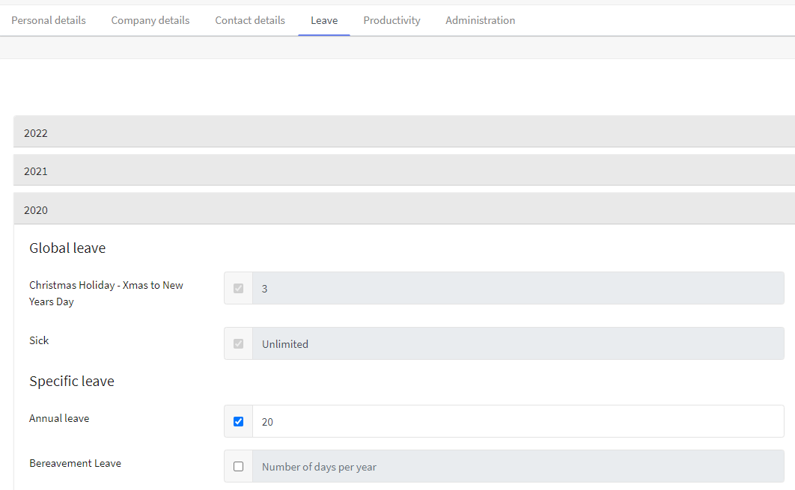Switch to the Company details tab

pyautogui.click(x=150, y=20)
